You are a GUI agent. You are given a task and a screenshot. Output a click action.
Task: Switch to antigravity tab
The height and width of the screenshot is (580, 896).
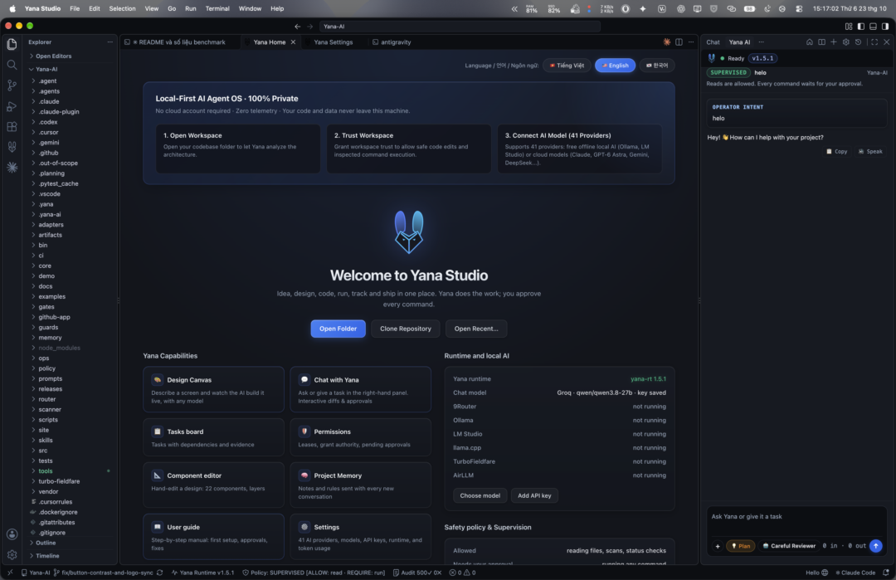pyautogui.click(x=396, y=41)
